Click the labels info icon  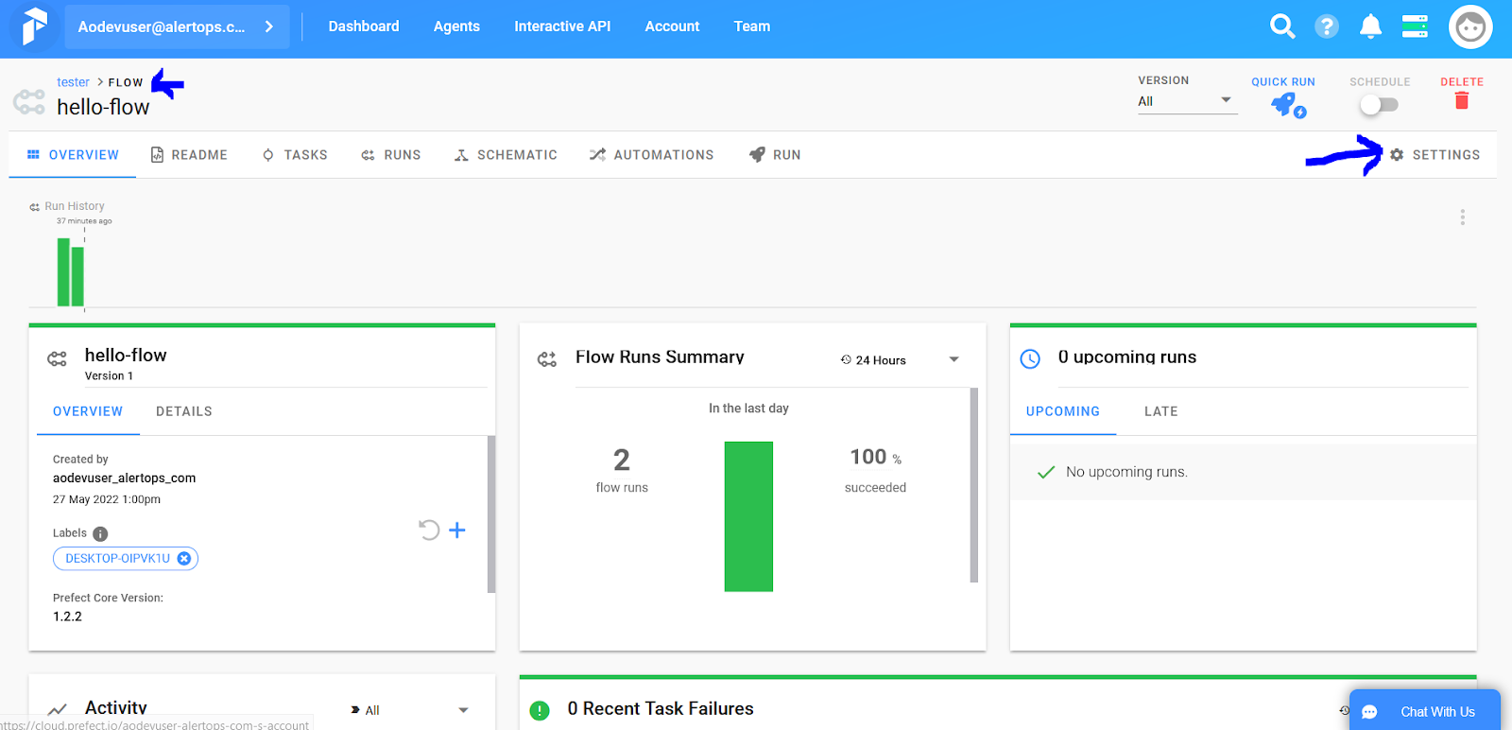pyautogui.click(x=100, y=533)
